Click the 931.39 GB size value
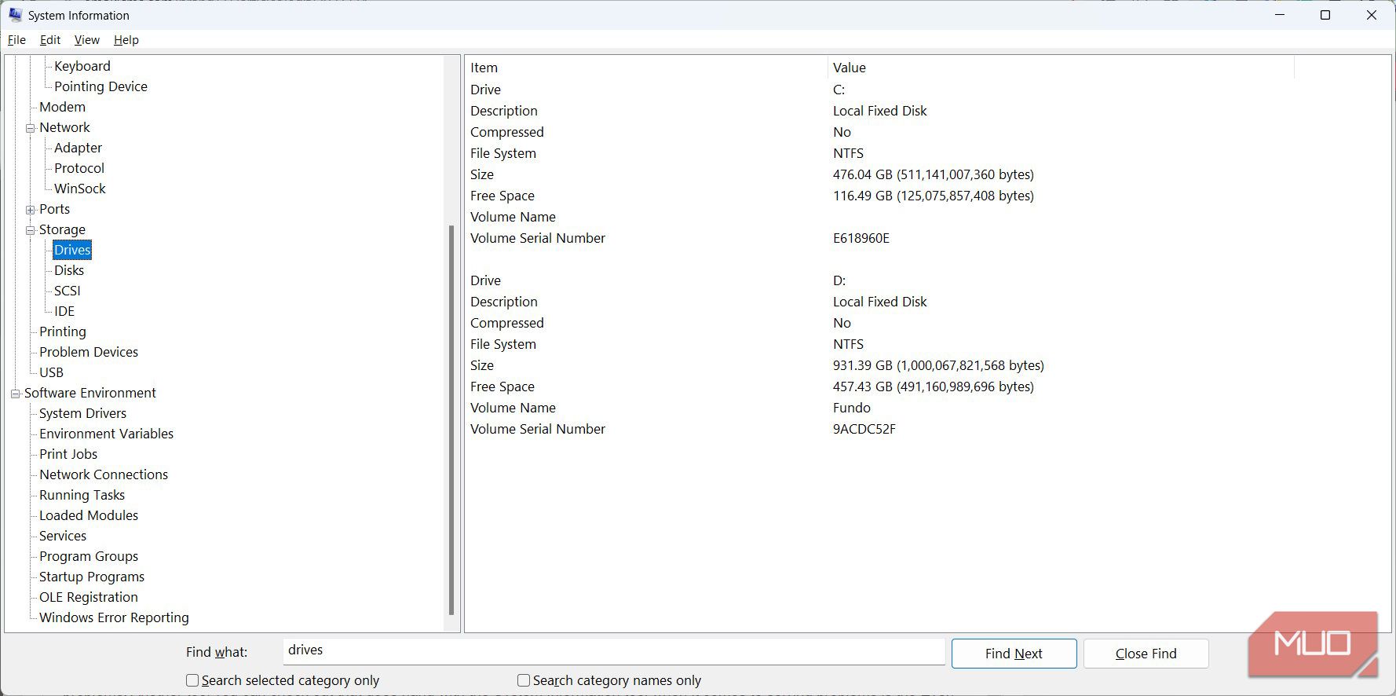 point(938,365)
